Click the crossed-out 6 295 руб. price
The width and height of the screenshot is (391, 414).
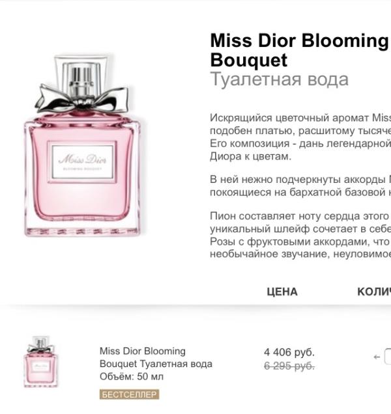click(289, 366)
